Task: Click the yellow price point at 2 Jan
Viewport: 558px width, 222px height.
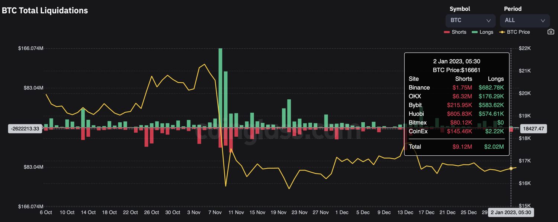Action: point(511,168)
